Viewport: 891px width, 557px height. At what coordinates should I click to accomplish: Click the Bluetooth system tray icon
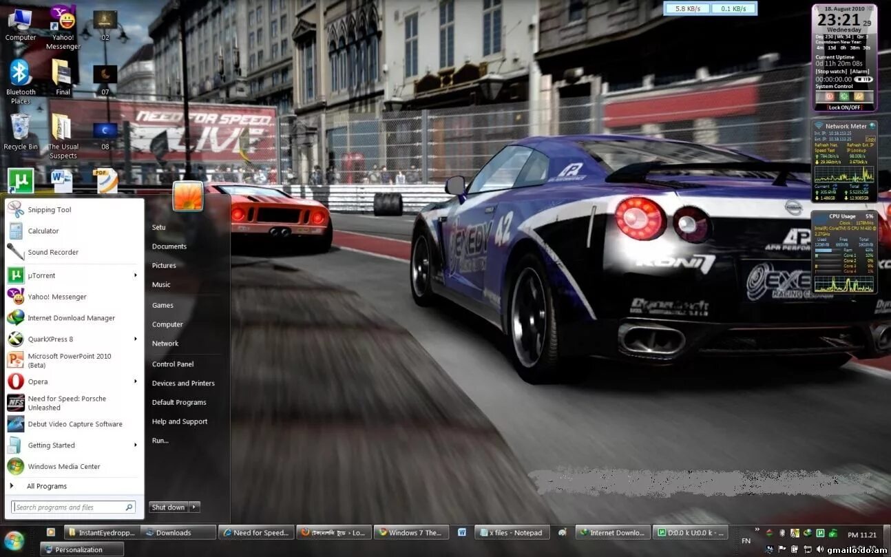[x=782, y=533]
